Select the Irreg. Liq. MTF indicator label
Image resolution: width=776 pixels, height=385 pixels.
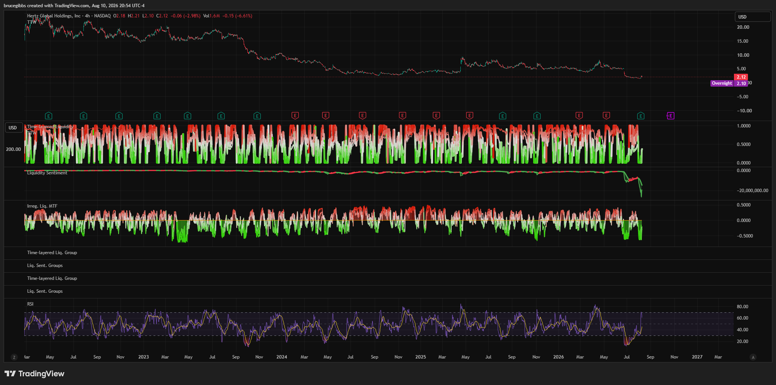tap(42, 206)
